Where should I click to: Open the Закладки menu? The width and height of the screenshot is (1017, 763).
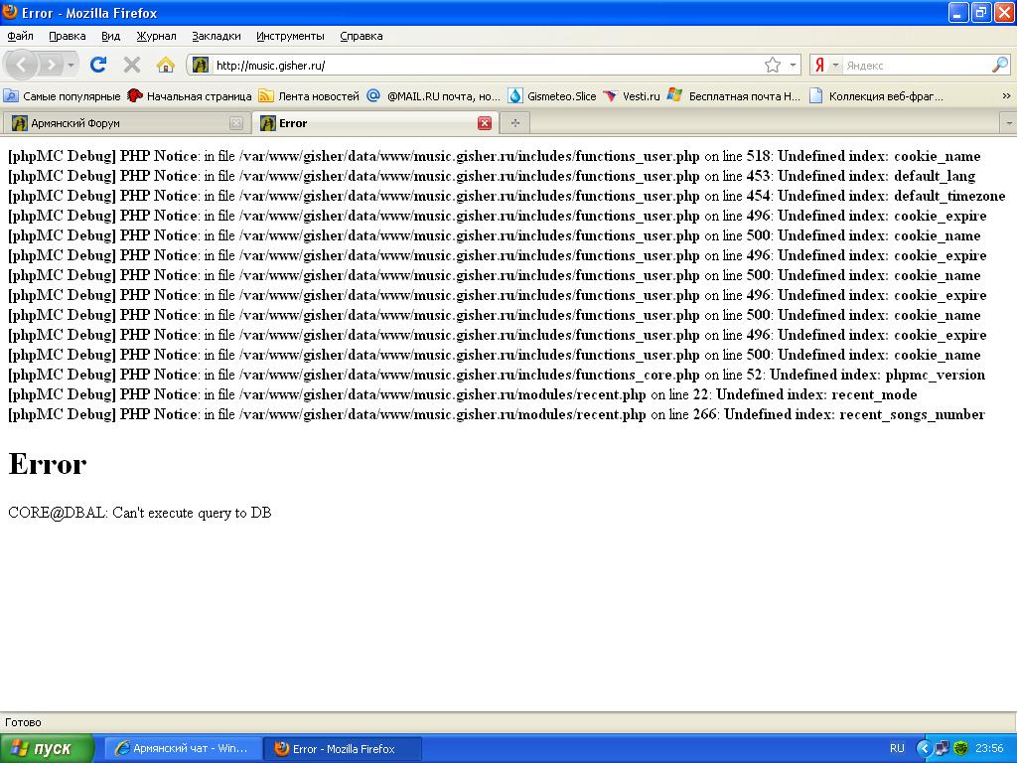pos(216,36)
